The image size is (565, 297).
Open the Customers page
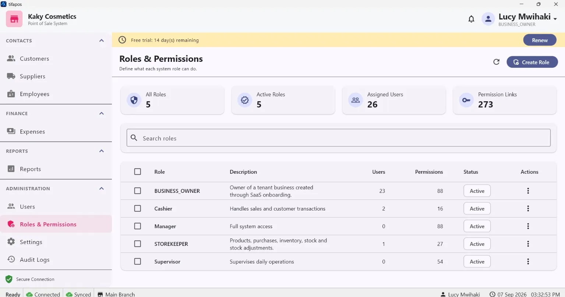56,59
